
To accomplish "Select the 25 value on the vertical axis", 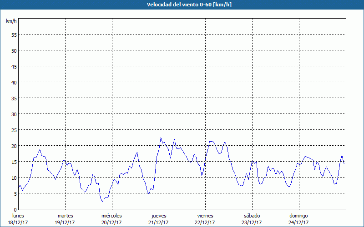I will (14, 130).
